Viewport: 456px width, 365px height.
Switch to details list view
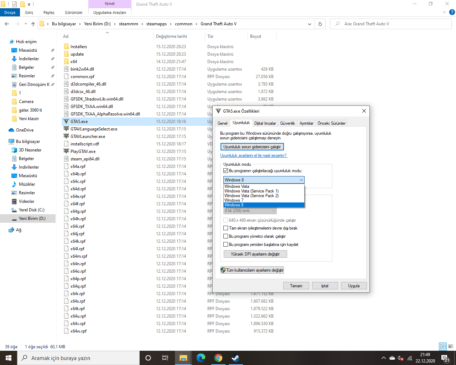[443, 346]
